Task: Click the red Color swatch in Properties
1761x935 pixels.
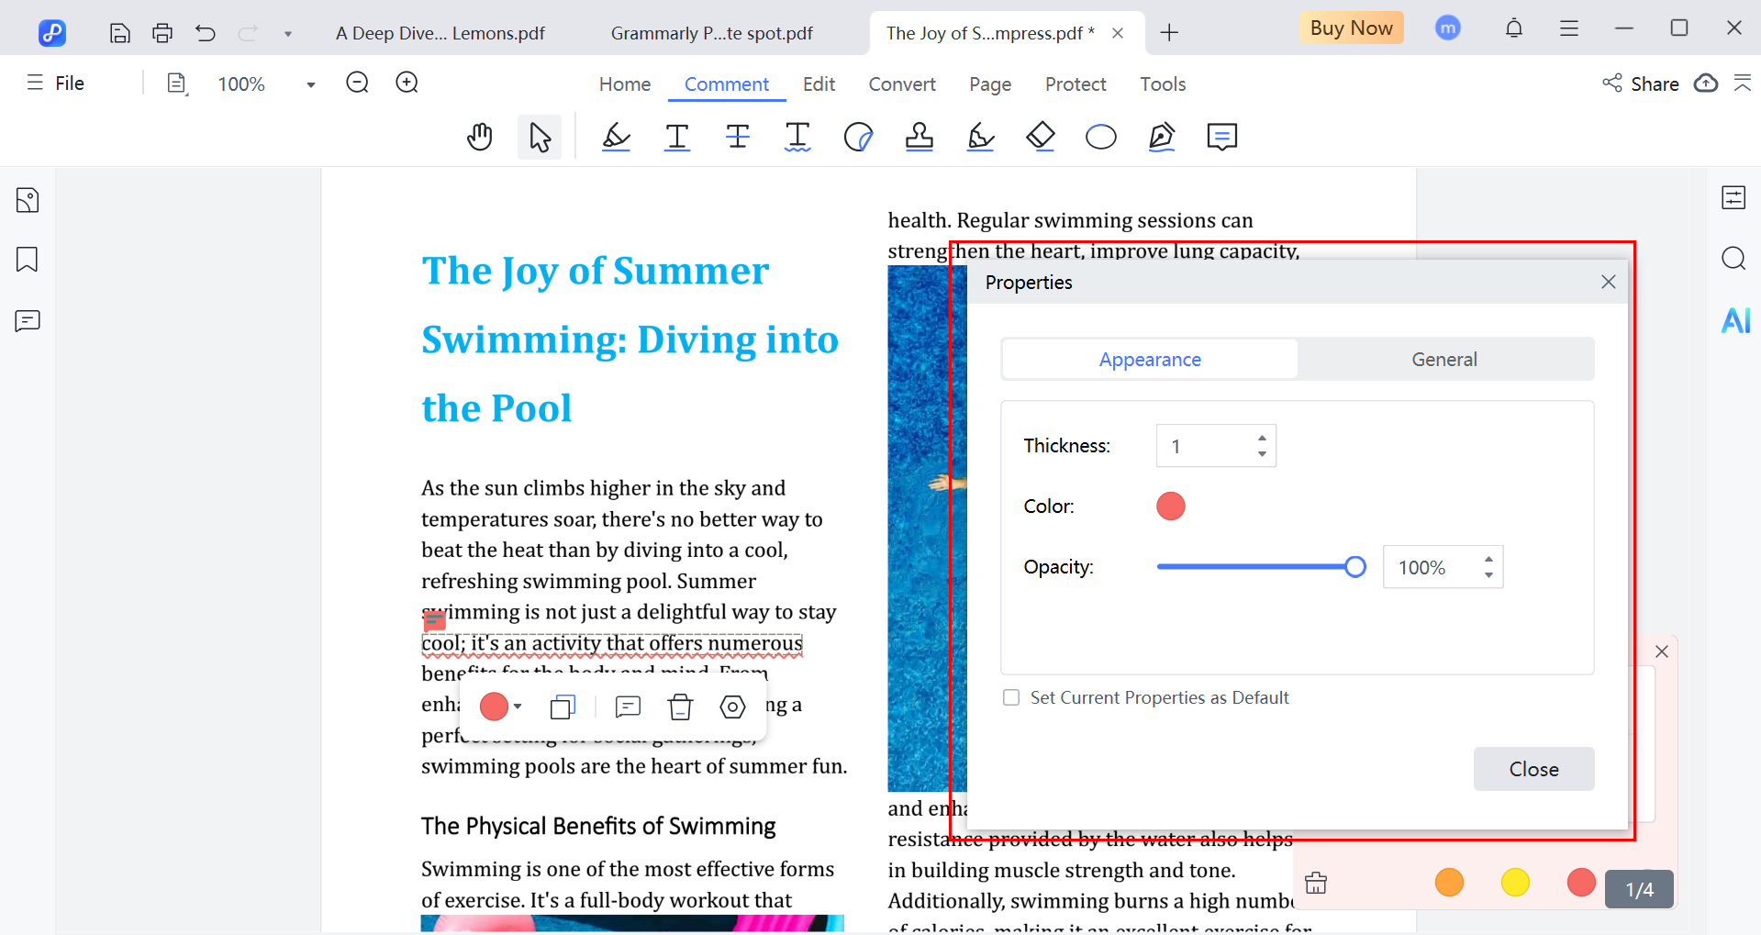Action: coord(1170,506)
